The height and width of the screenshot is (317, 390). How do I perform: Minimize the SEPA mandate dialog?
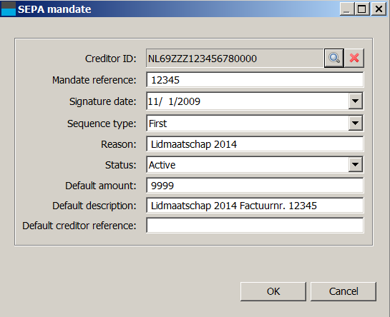[x=347, y=9]
